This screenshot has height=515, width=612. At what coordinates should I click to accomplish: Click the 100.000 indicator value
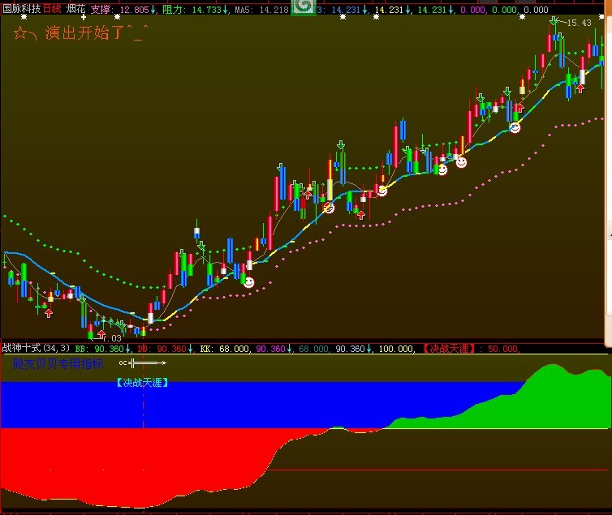pos(396,349)
